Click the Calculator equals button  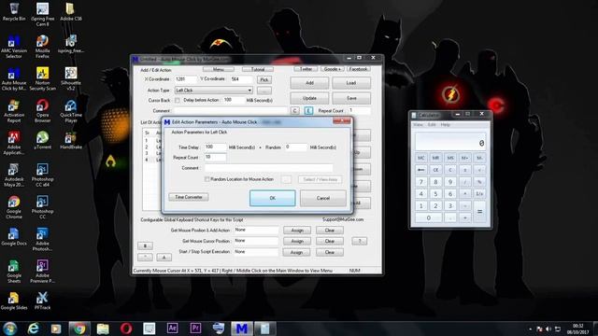tap(479, 212)
